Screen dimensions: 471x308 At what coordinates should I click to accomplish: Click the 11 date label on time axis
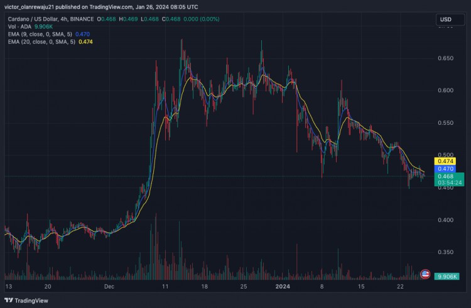[165, 287]
